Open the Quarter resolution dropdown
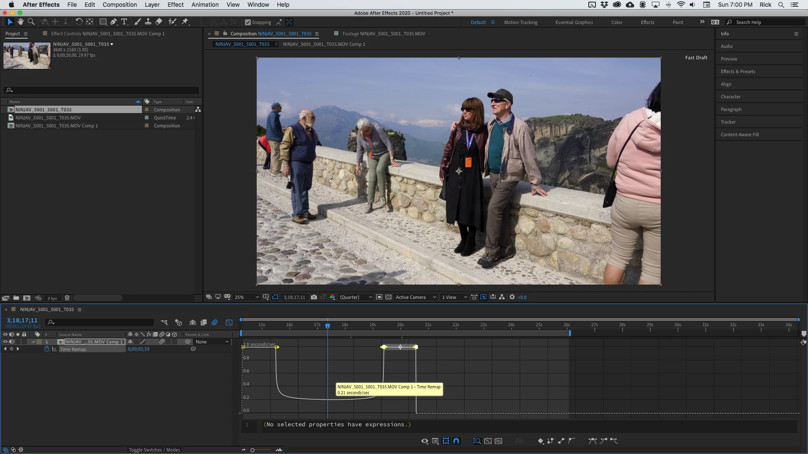 (x=356, y=297)
